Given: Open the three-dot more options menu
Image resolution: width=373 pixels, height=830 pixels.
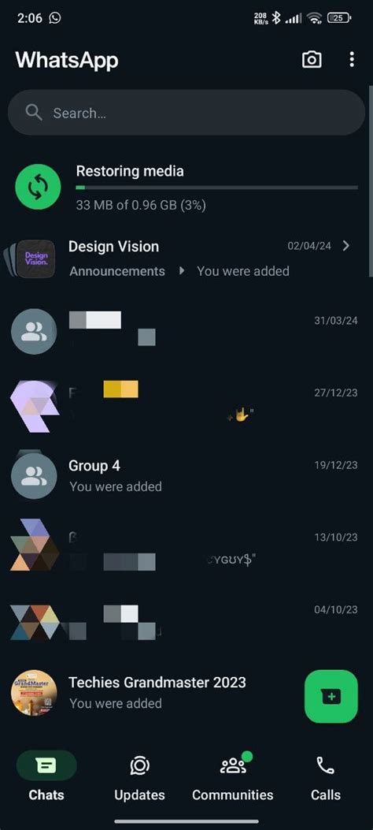Looking at the screenshot, I should click(x=352, y=60).
